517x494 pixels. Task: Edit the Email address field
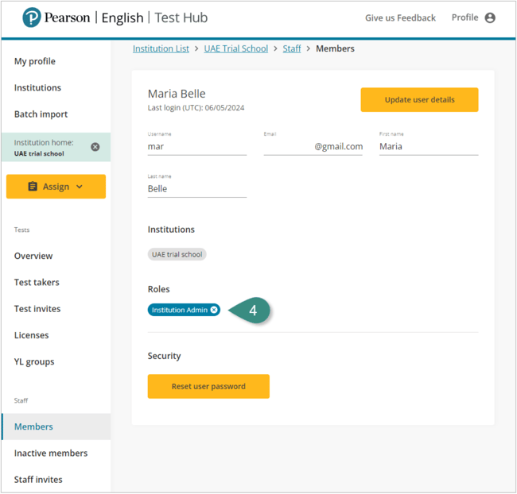point(313,147)
